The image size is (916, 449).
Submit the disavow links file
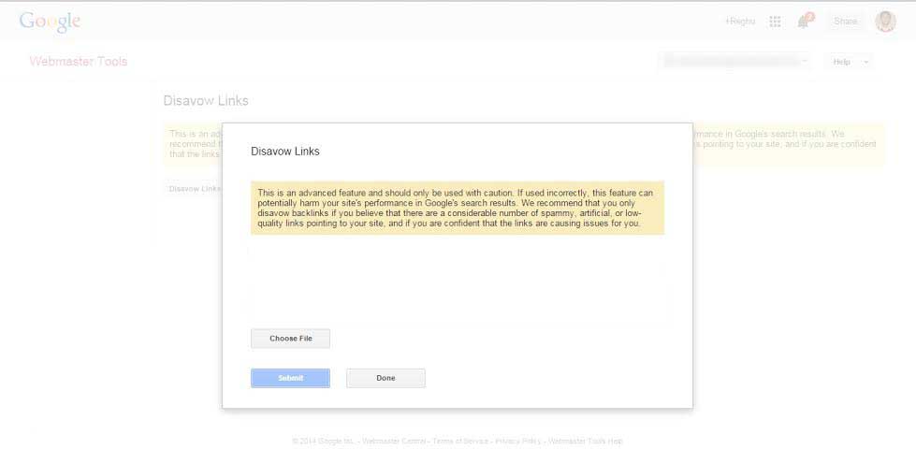pyautogui.click(x=290, y=378)
